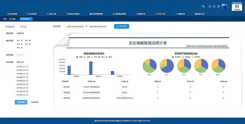Click the font size icon in header
Image resolution: width=245 pixels, height=124 pixels.
tap(218, 6)
